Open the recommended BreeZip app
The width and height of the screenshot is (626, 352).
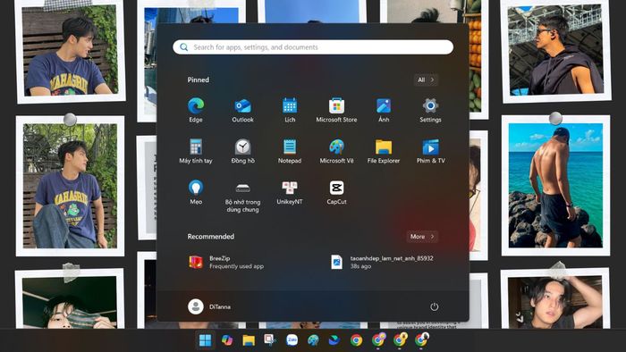(226, 263)
